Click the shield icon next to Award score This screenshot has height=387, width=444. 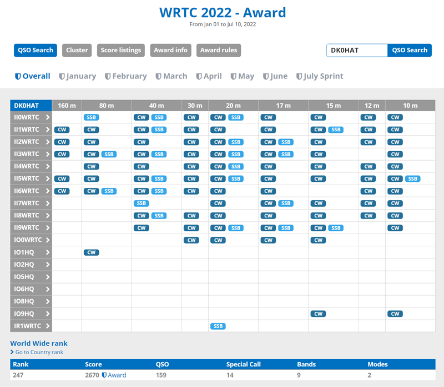104,375
